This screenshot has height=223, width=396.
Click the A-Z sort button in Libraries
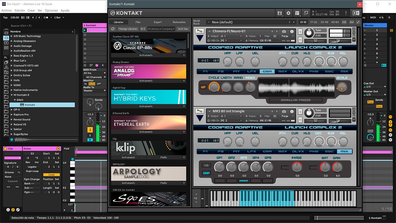143,29
